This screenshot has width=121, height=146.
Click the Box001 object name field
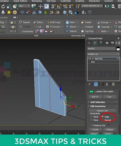(x=101, y=49)
